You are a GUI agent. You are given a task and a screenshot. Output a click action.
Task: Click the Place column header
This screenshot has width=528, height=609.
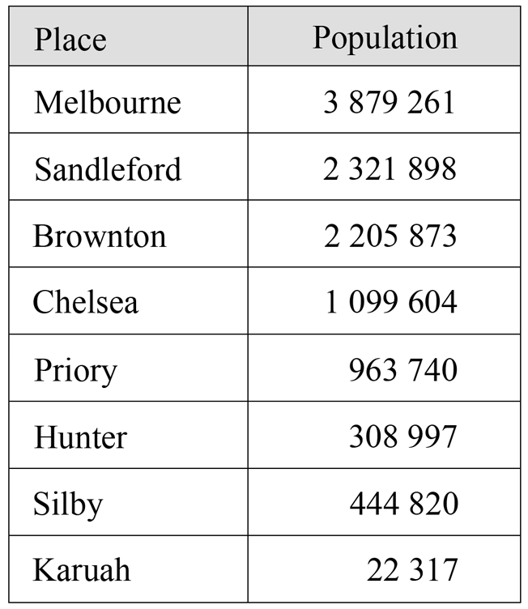tap(128, 36)
